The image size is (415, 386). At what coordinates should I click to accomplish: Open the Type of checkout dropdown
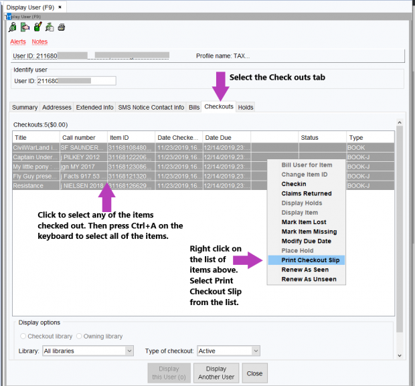tap(228, 351)
